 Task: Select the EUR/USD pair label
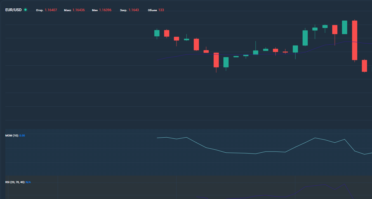pos(13,10)
